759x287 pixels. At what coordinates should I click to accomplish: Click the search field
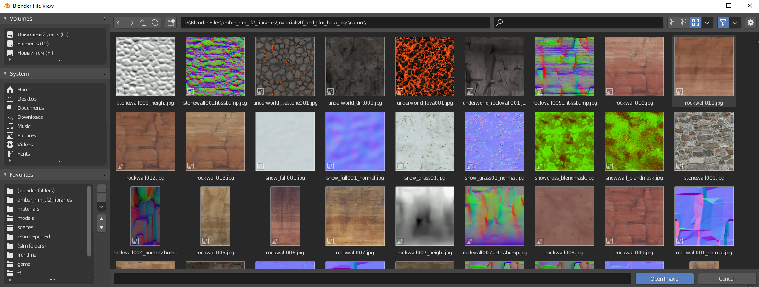tap(578, 23)
